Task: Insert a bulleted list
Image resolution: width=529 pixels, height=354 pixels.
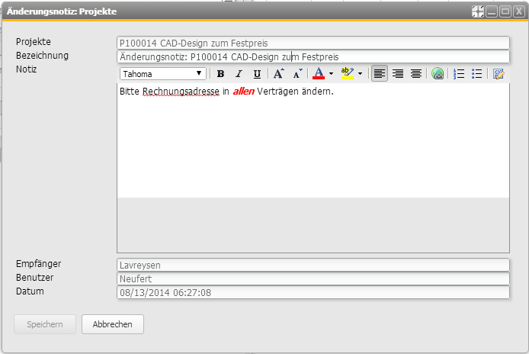Action: click(x=477, y=74)
